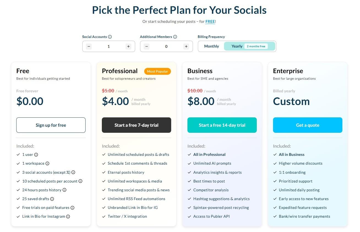Add one Additional Member using plus
360x232 pixels.
(x=186, y=46)
